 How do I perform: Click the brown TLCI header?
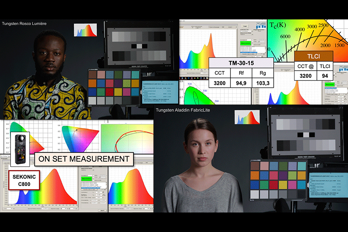(314, 57)
